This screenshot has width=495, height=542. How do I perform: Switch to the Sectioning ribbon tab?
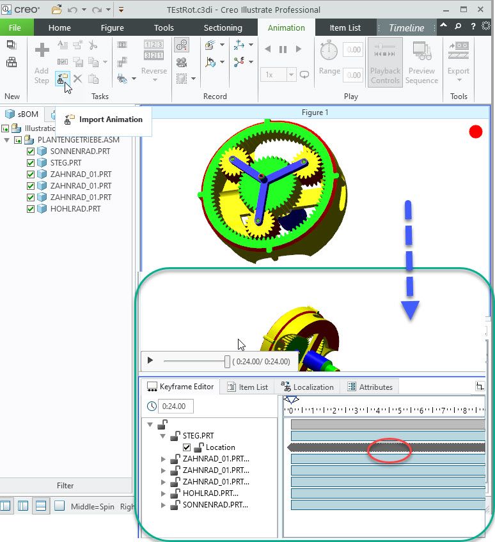[x=223, y=27]
